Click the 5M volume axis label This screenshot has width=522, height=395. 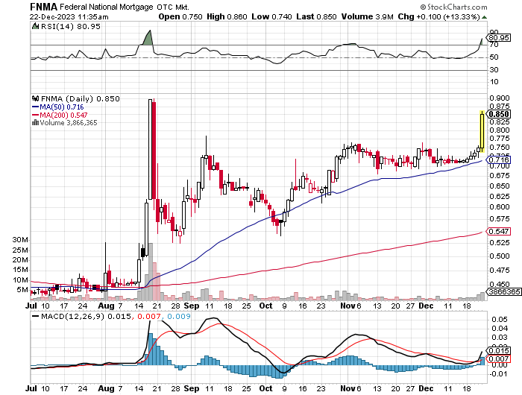(22, 290)
